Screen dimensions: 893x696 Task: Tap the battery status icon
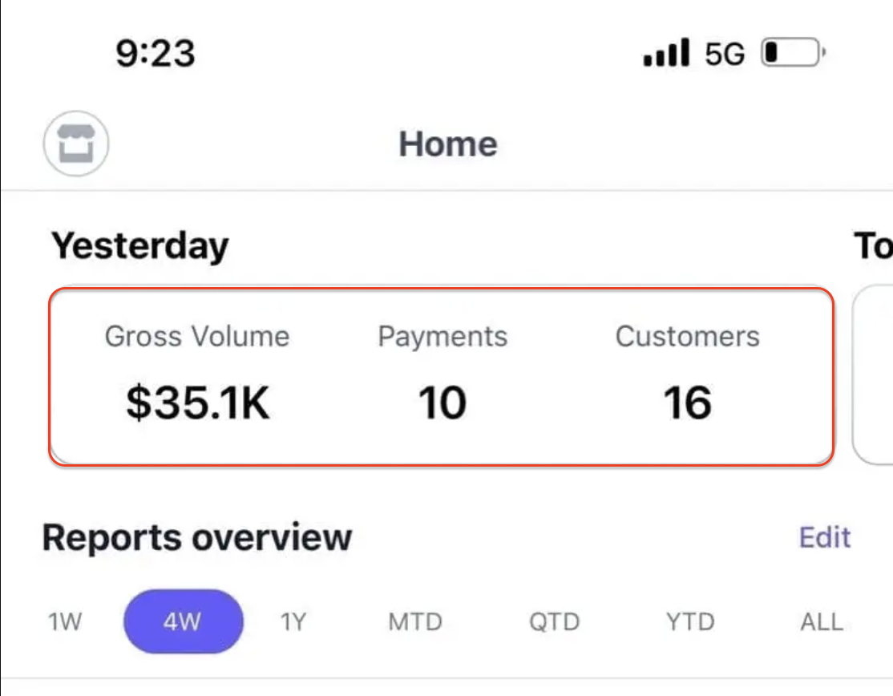(x=793, y=54)
